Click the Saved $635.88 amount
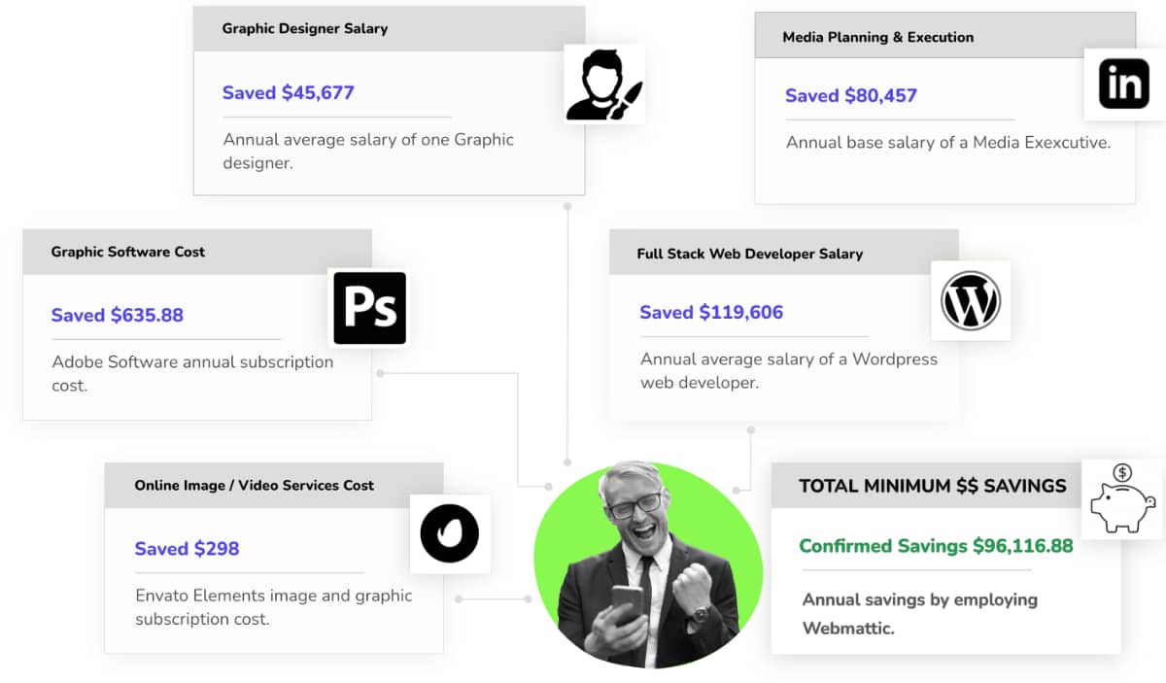The width and height of the screenshot is (1166, 683). click(117, 315)
